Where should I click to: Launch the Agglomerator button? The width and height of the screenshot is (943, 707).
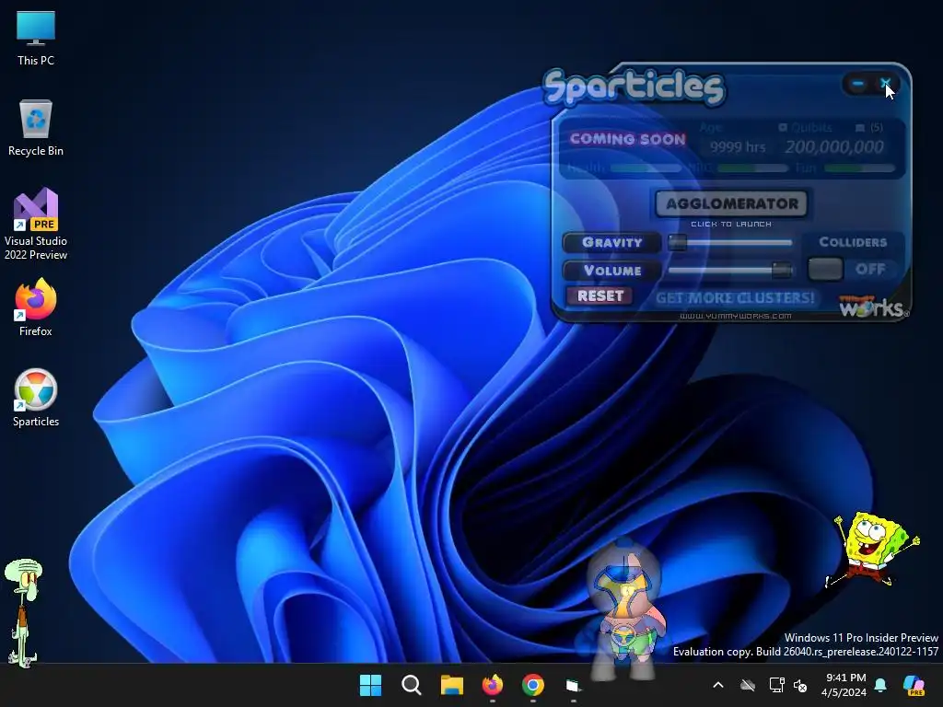pyautogui.click(x=730, y=203)
